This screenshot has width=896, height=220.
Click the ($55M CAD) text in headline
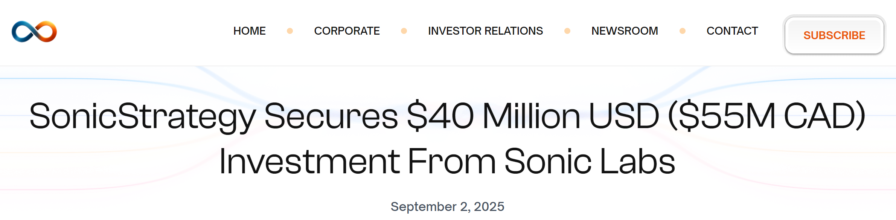(766, 116)
